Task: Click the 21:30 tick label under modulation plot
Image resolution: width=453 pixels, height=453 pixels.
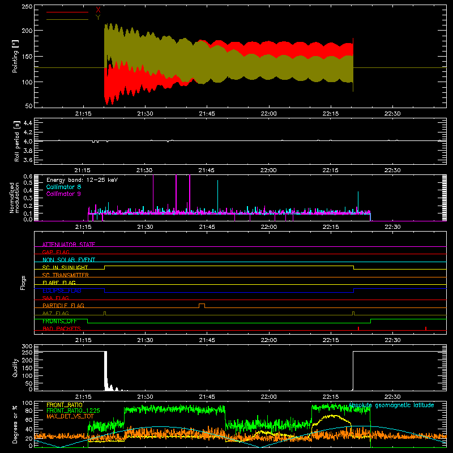Action: click(x=145, y=227)
